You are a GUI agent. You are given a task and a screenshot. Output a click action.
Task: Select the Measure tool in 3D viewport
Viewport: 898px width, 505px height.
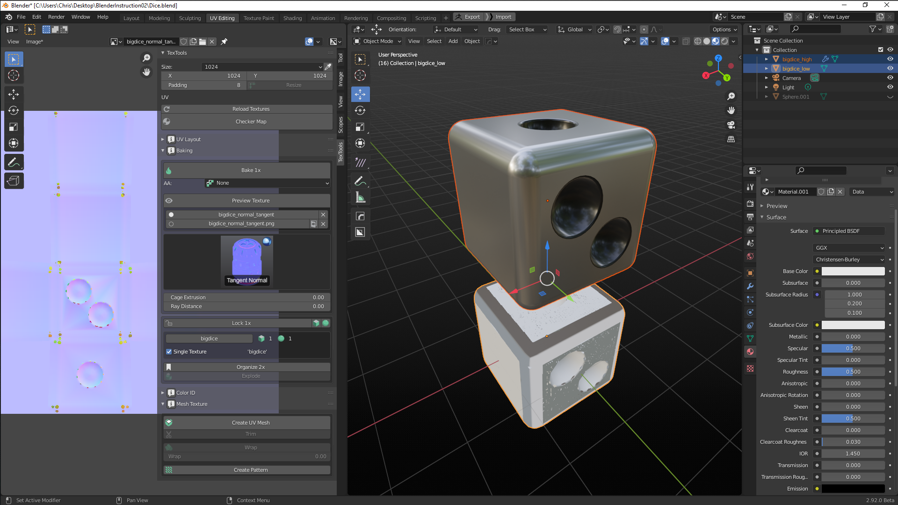(360, 197)
